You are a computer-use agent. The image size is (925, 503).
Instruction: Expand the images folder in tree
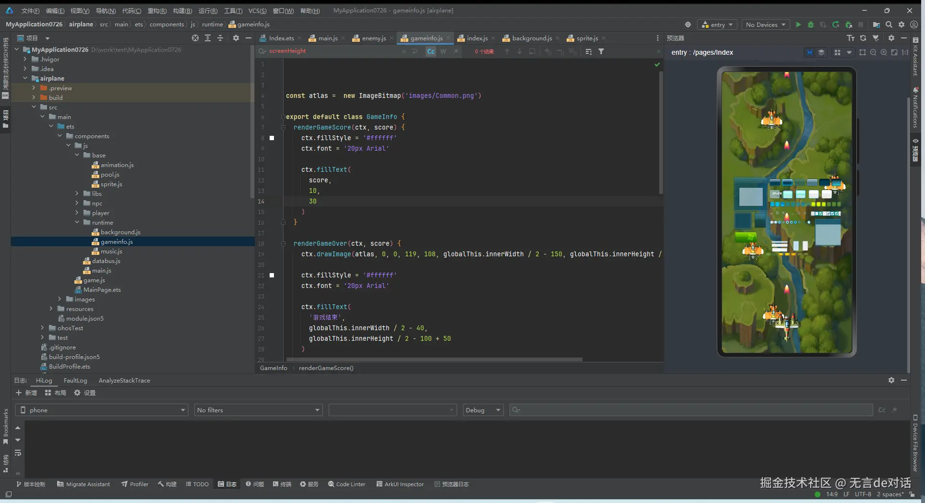[60, 299]
